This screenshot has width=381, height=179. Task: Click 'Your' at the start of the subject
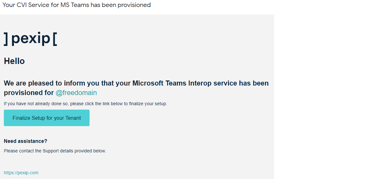[8, 5]
